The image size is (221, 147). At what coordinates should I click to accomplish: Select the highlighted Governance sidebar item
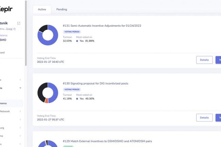pyautogui.click(x=10, y=103)
